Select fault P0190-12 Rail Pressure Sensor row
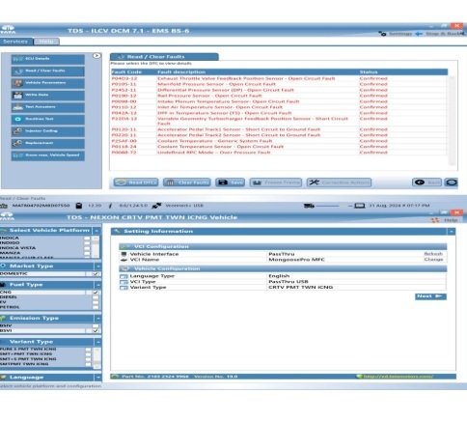Viewport: 467px width, 421px height. pos(279,96)
